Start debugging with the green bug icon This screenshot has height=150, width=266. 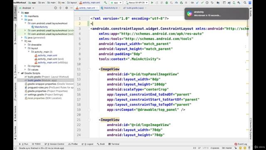pos(167,3)
